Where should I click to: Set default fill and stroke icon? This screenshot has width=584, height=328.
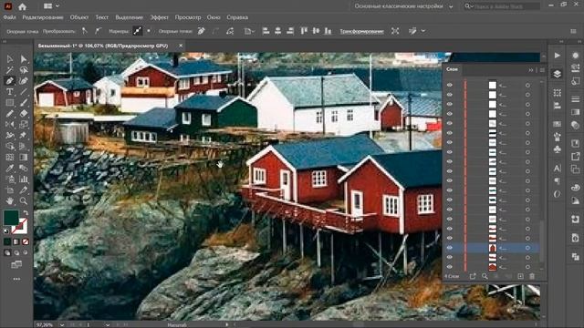click(6, 231)
